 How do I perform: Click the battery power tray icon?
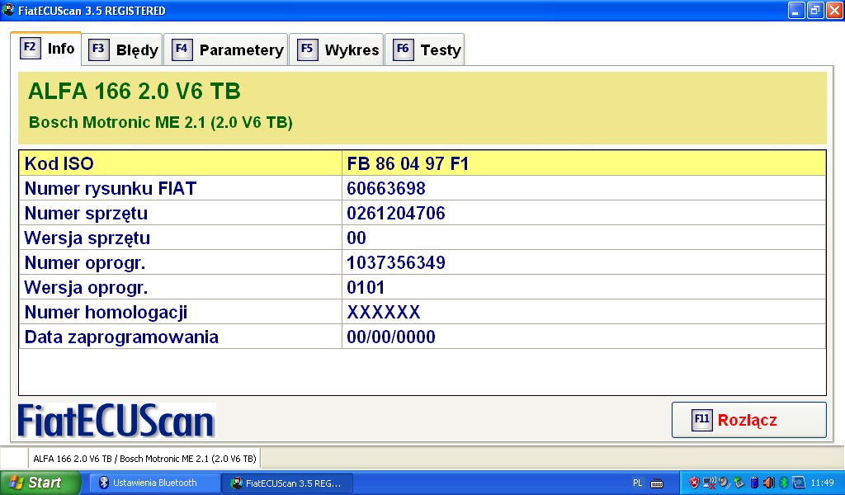754,483
